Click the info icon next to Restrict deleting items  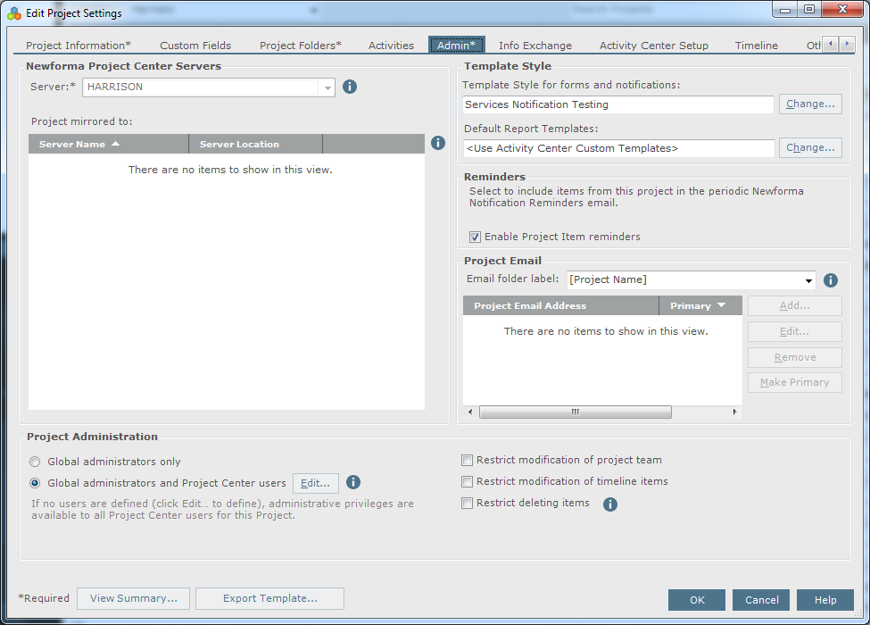click(609, 504)
